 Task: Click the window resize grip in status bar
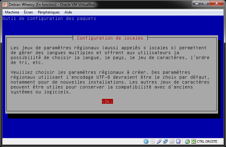[x=222, y=142]
